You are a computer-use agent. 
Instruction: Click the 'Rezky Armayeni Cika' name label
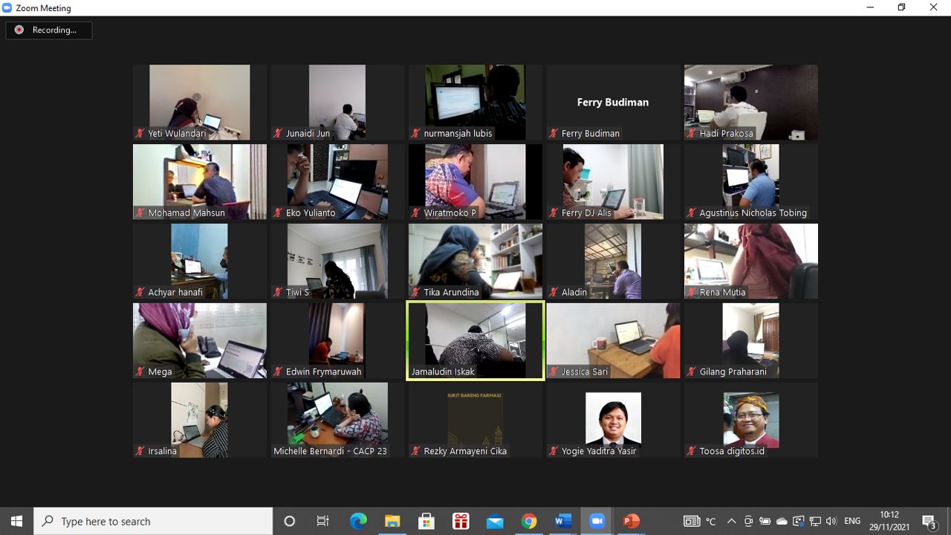tap(465, 452)
